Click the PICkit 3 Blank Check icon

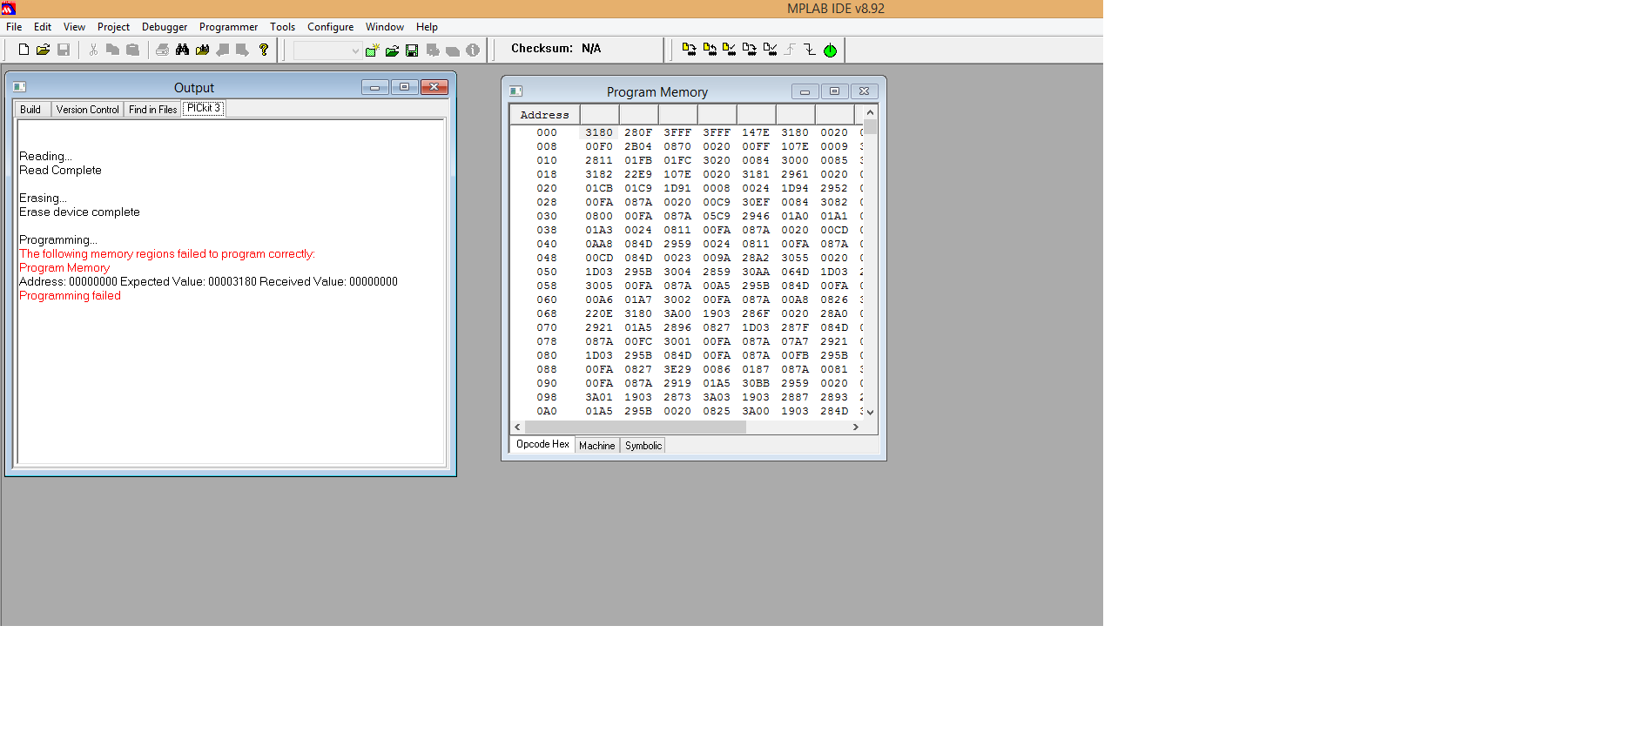770,50
